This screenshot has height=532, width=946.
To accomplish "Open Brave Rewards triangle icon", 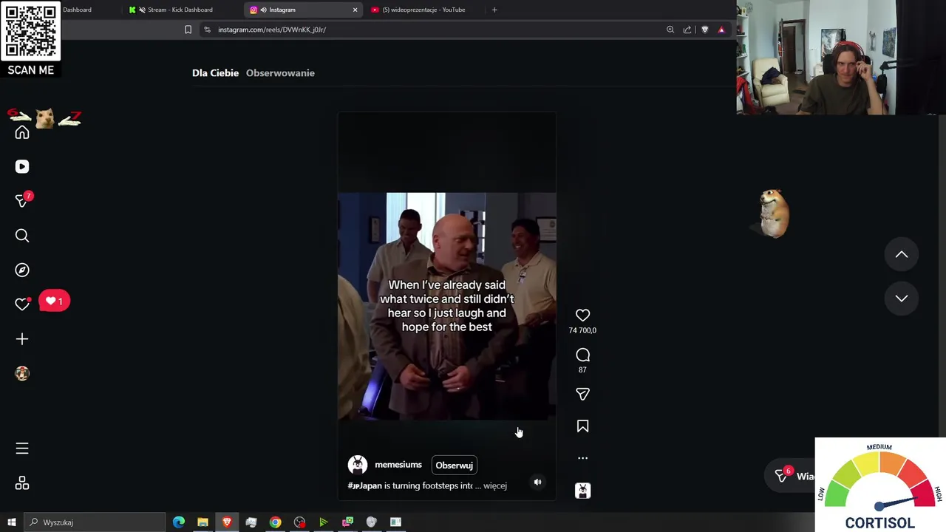I will (721, 30).
